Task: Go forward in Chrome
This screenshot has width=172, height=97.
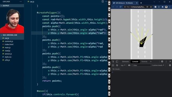Action: 117,7
